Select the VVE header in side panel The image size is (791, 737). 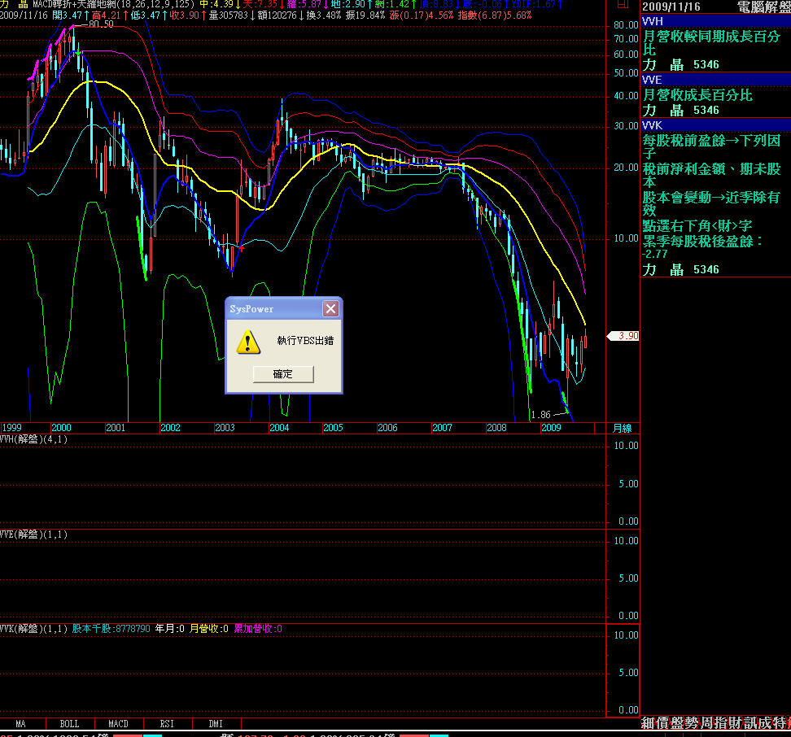tap(652, 80)
